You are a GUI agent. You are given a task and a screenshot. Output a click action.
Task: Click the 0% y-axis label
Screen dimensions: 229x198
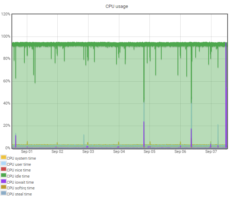click(8, 148)
